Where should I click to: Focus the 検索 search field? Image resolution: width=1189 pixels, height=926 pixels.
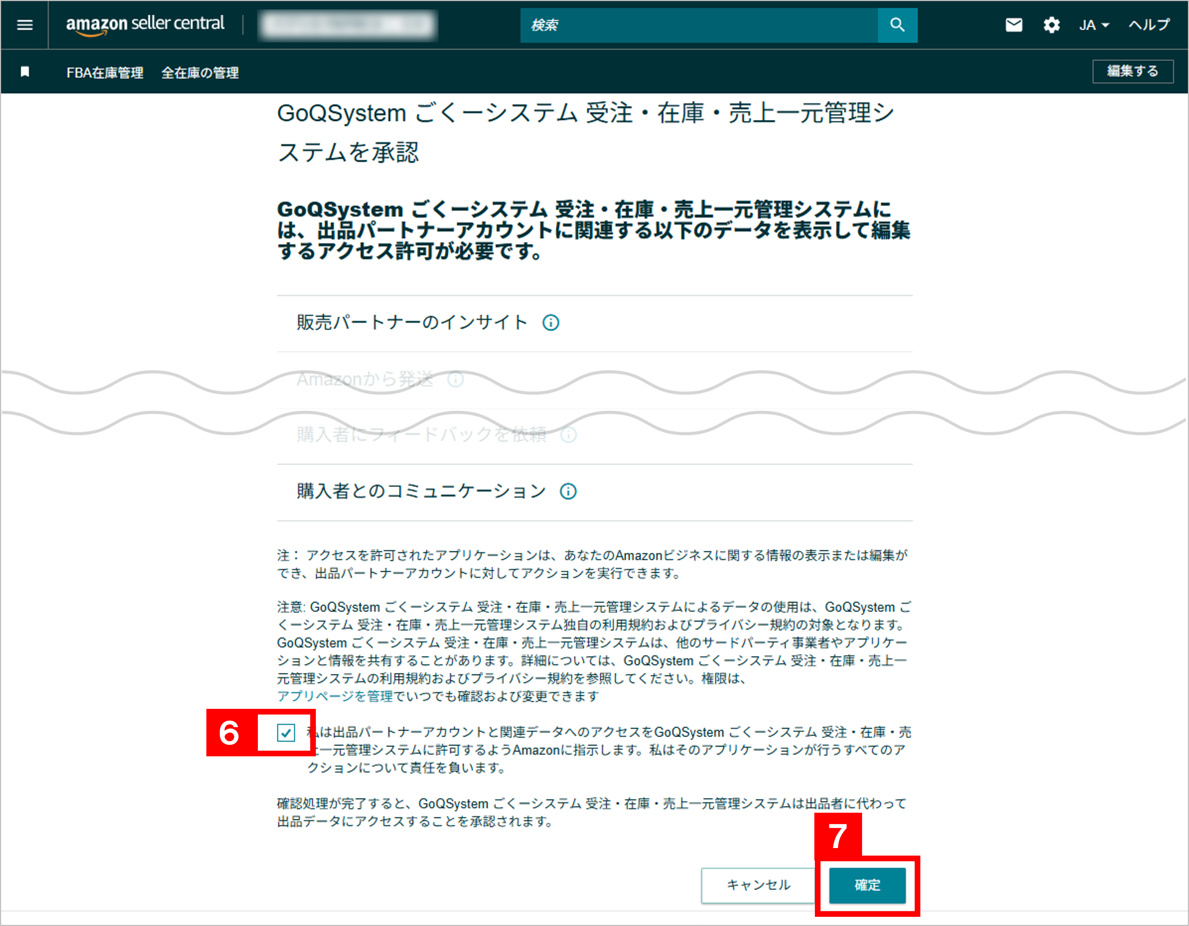tap(699, 25)
